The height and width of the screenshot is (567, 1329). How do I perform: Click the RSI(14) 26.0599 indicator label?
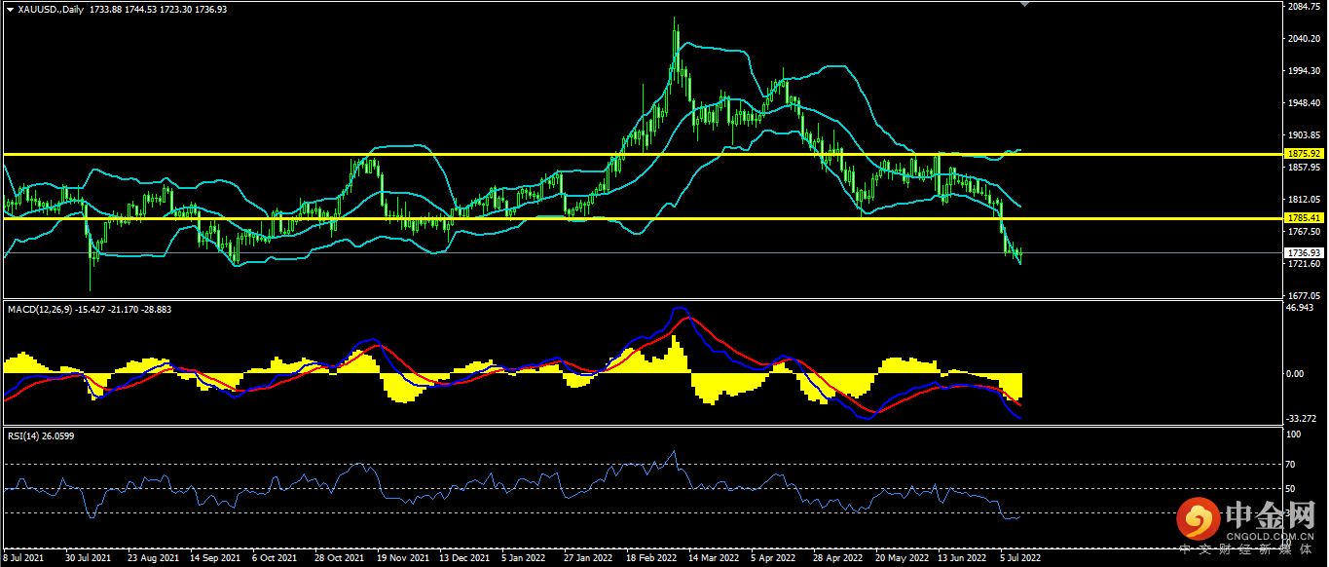pyautogui.click(x=40, y=435)
